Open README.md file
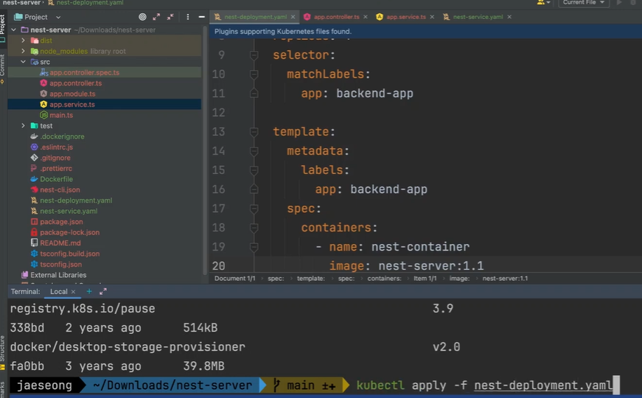This screenshot has width=642, height=398. pyautogui.click(x=60, y=242)
